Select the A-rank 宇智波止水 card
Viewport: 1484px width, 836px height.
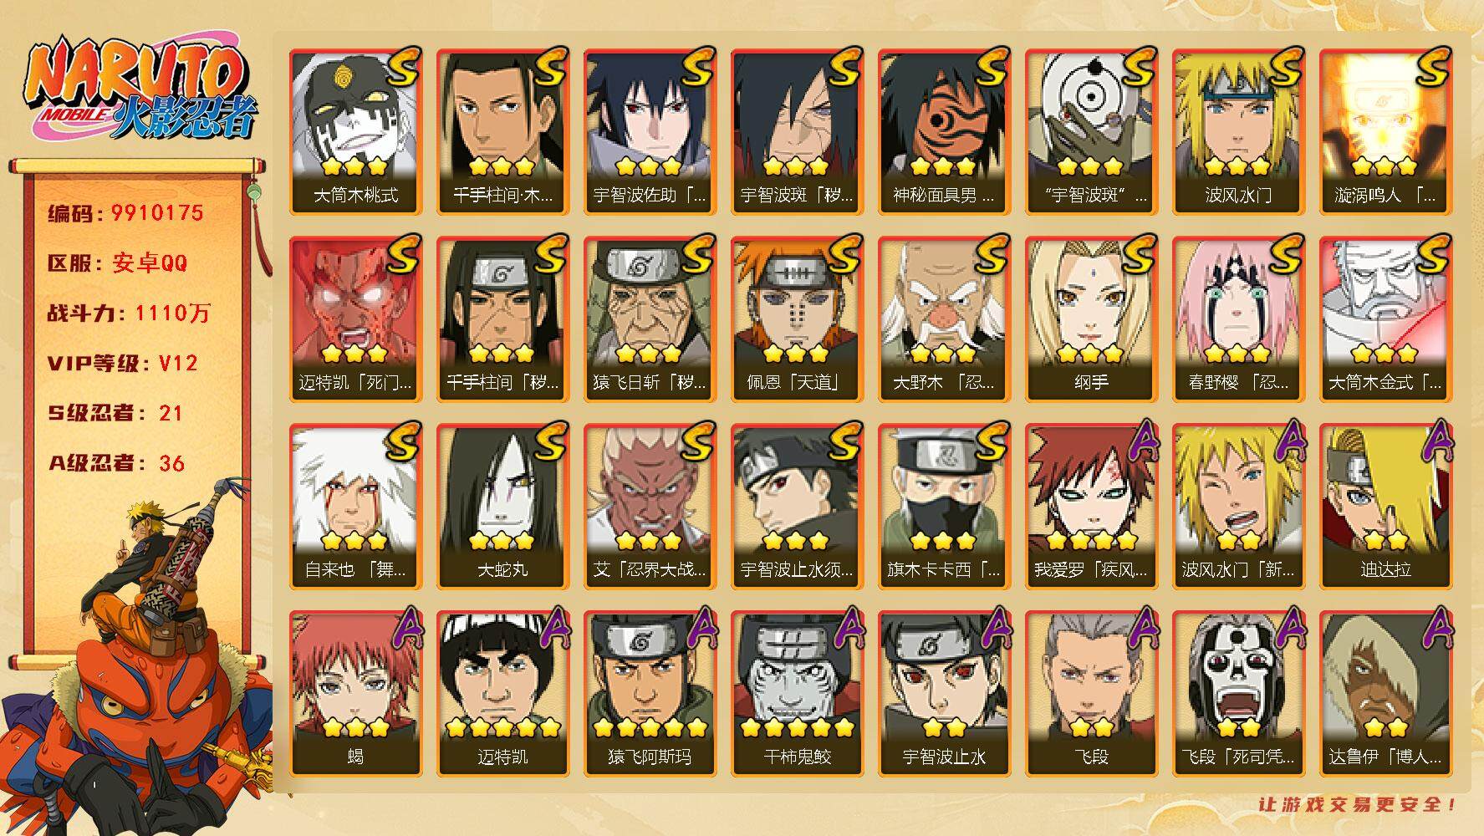click(x=944, y=694)
